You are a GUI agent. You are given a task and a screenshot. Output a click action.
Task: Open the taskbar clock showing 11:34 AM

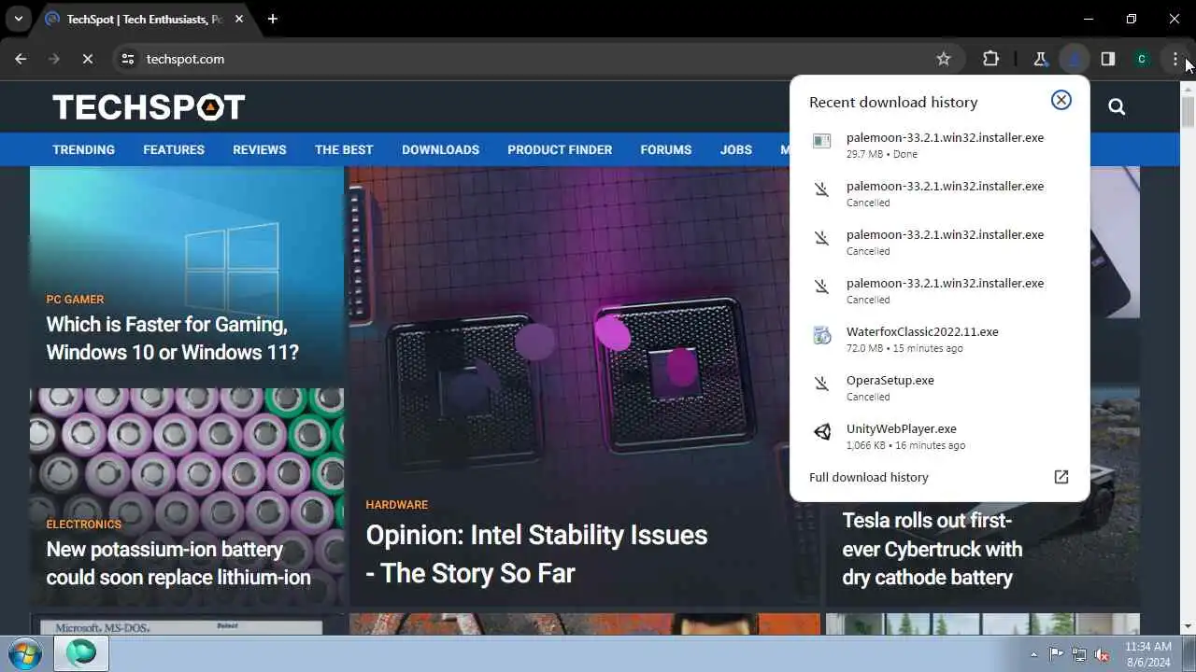pos(1148,653)
